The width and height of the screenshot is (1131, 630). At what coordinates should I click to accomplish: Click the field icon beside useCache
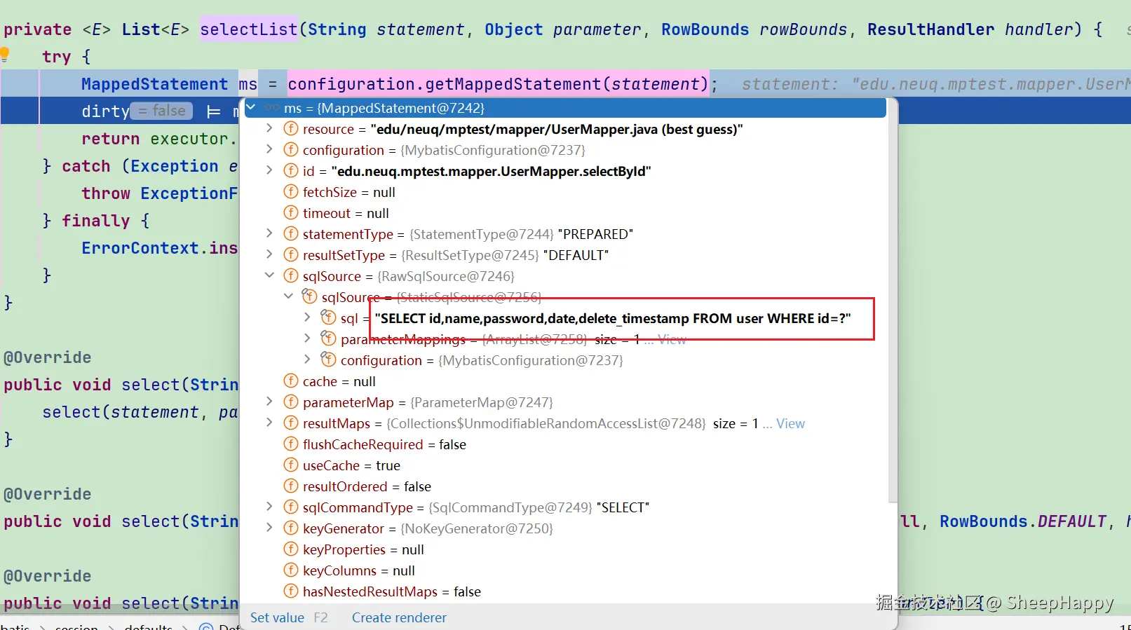291,465
